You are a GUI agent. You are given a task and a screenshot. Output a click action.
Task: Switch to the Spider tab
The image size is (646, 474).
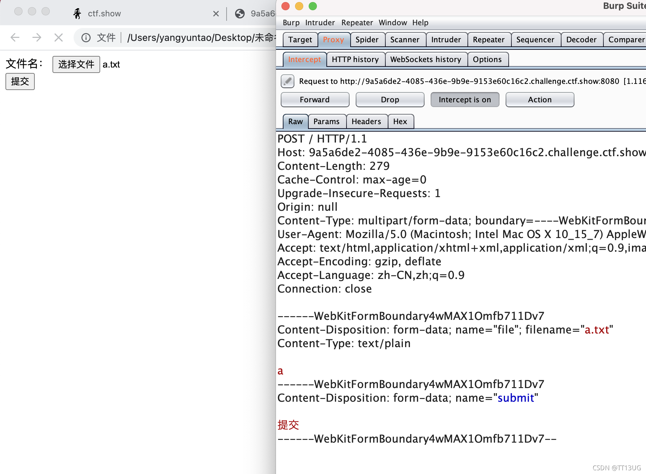[x=367, y=40]
